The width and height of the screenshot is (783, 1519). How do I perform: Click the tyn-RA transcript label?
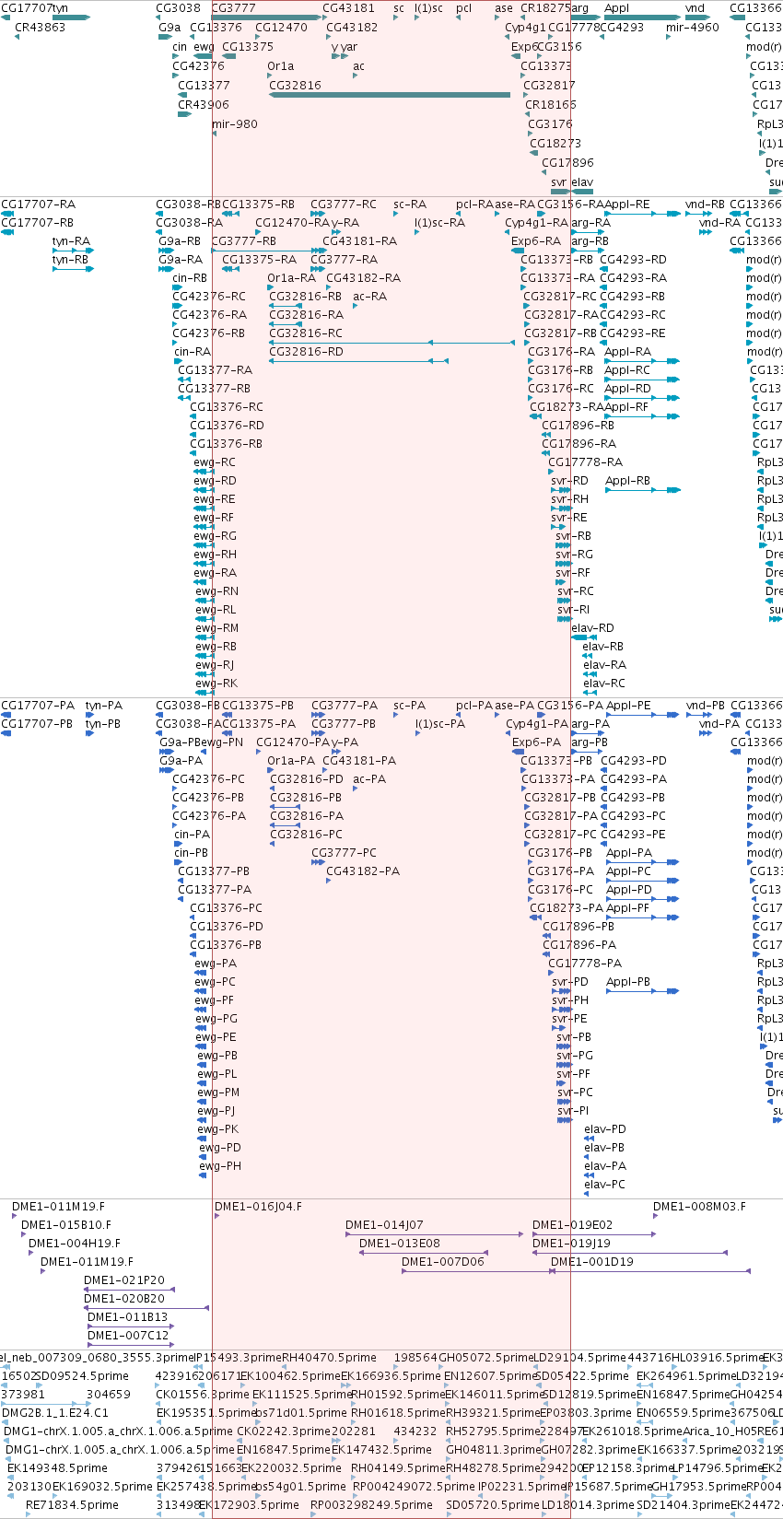71,241
